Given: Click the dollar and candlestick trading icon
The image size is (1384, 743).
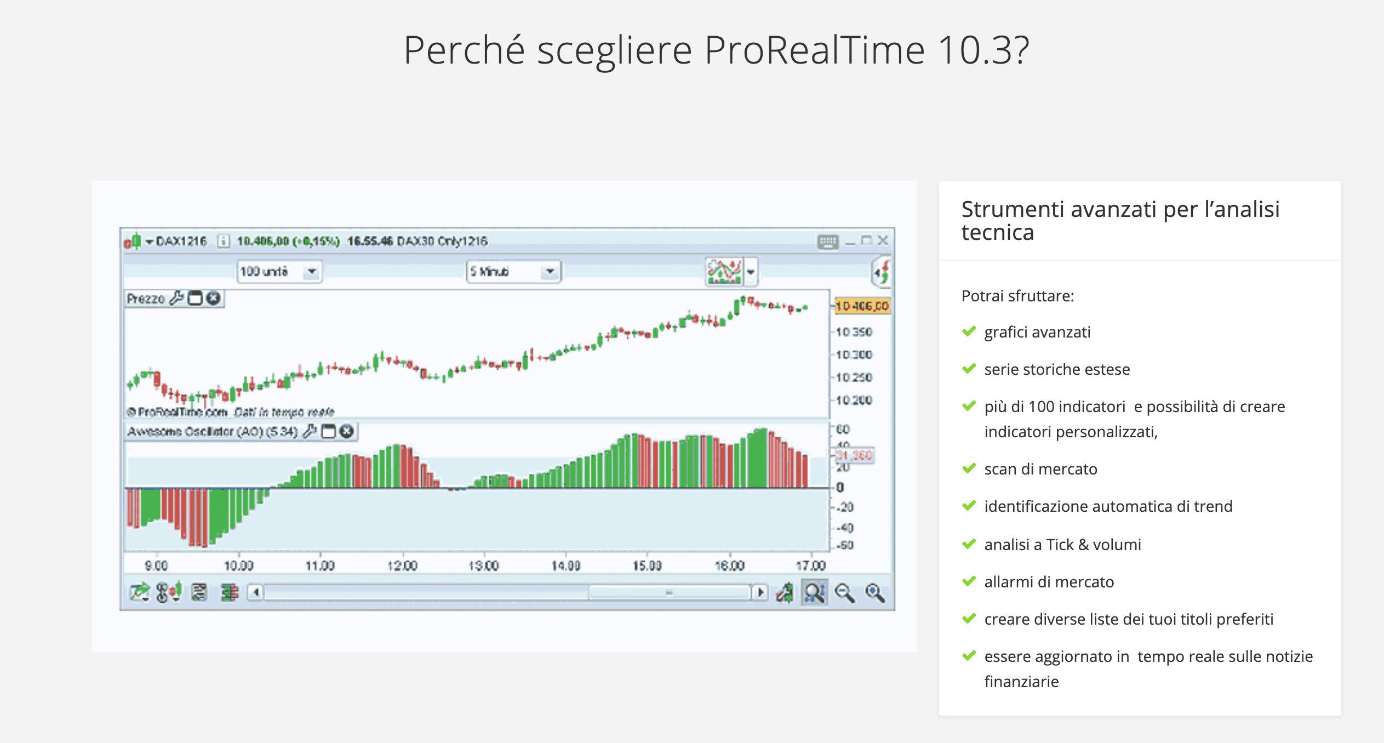Looking at the screenshot, I should point(169,592).
